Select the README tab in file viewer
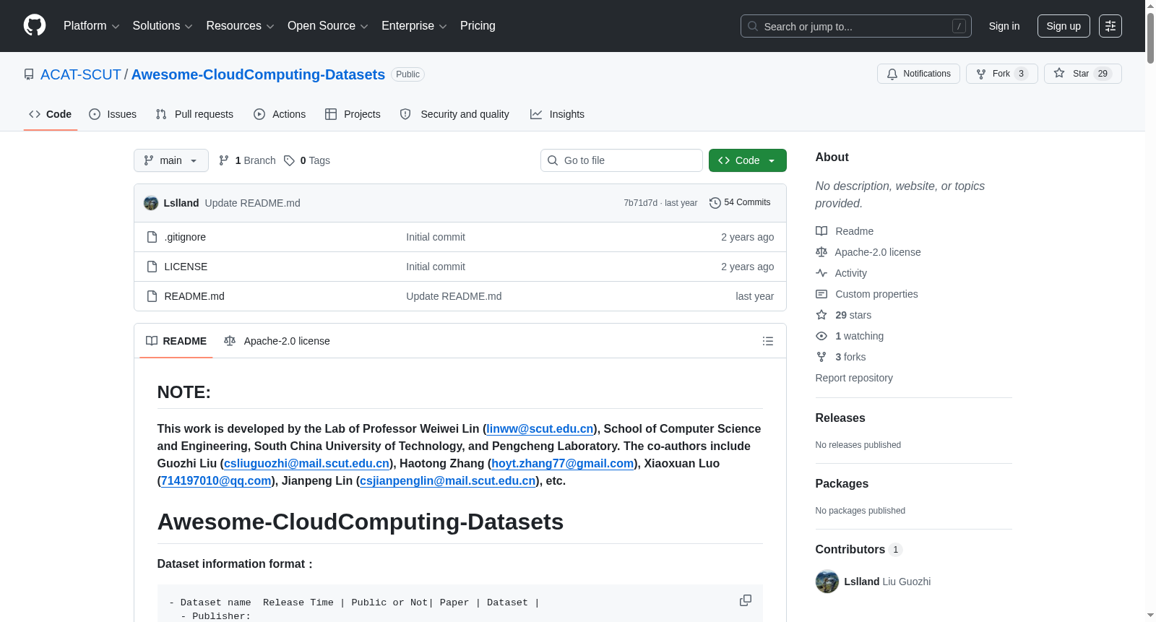 click(176, 341)
